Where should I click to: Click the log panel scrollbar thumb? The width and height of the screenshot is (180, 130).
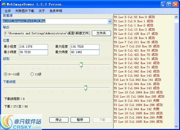pos(176,73)
